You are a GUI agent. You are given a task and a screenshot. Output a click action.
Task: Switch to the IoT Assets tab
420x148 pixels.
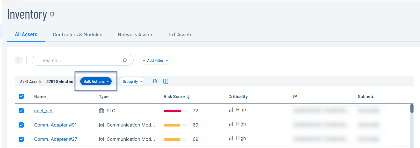coord(180,34)
